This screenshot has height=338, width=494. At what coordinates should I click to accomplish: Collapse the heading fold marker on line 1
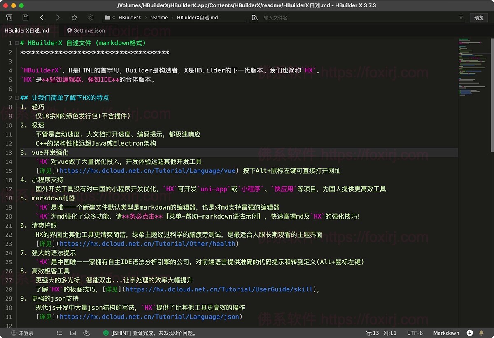click(16, 43)
